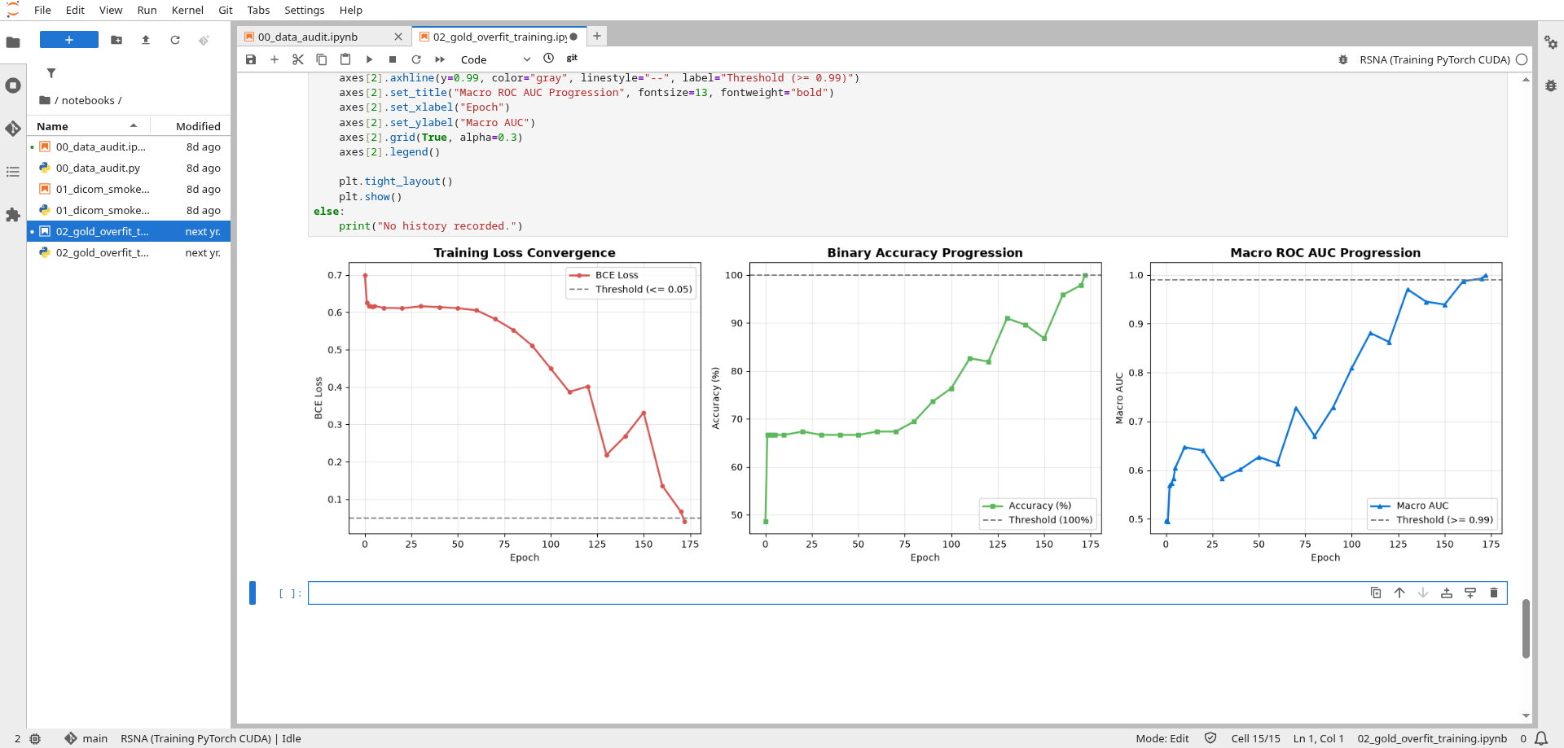Move the active cell up
The height and width of the screenshot is (748, 1564).
[1399, 593]
